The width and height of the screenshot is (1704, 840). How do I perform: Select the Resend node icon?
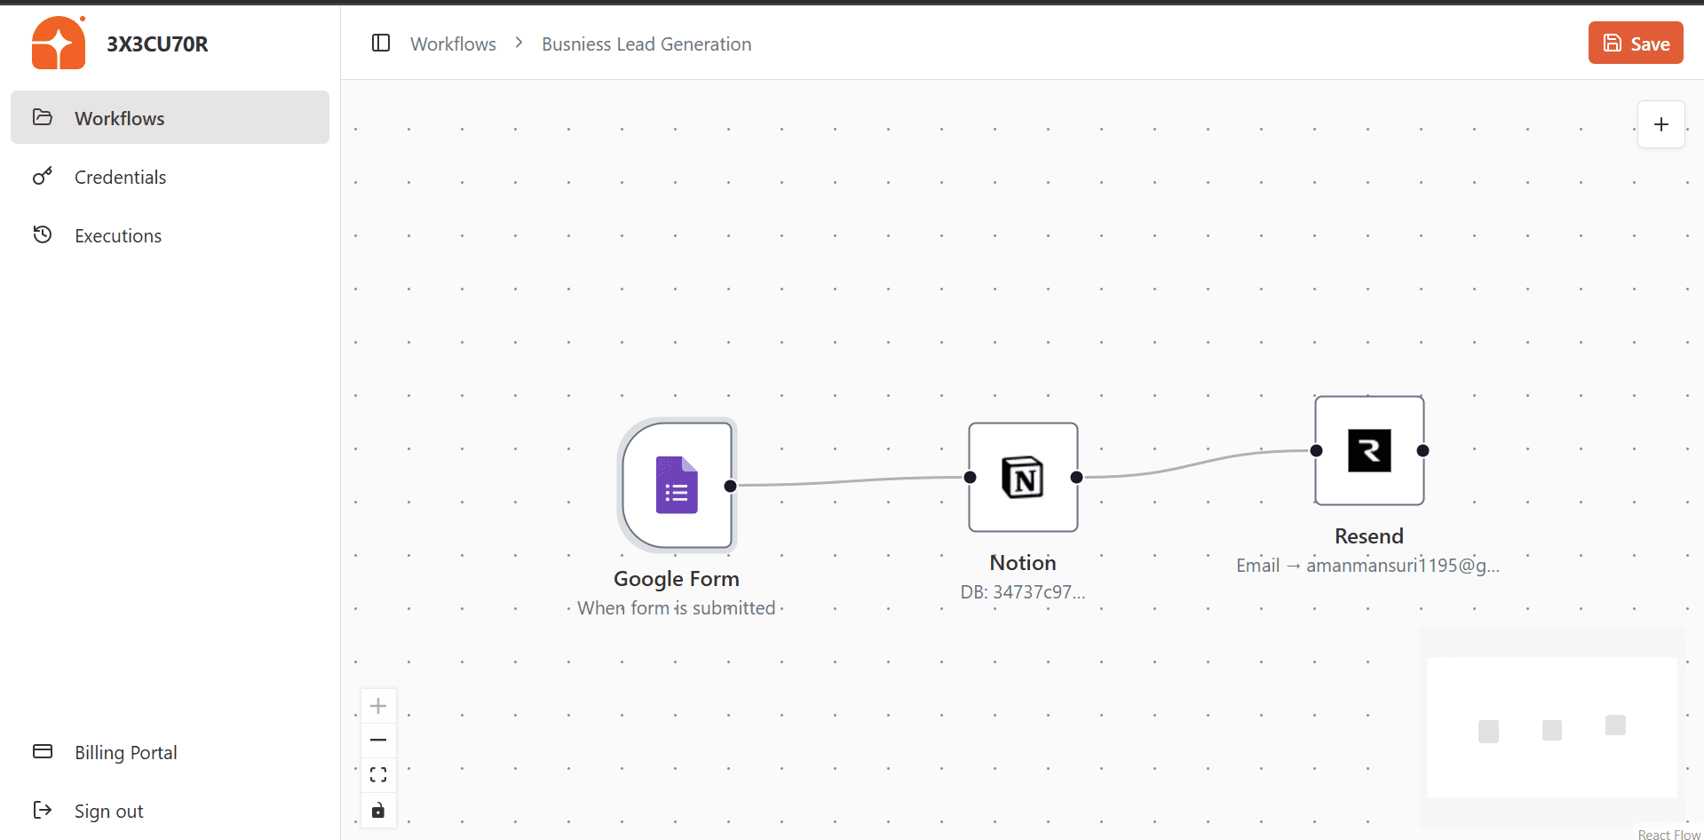tap(1369, 450)
